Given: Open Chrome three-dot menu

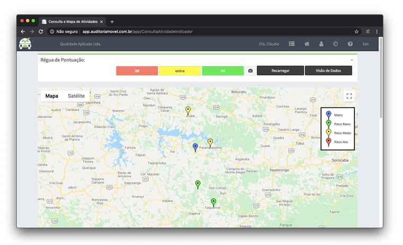Looking at the screenshot, I should coord(377,32).
